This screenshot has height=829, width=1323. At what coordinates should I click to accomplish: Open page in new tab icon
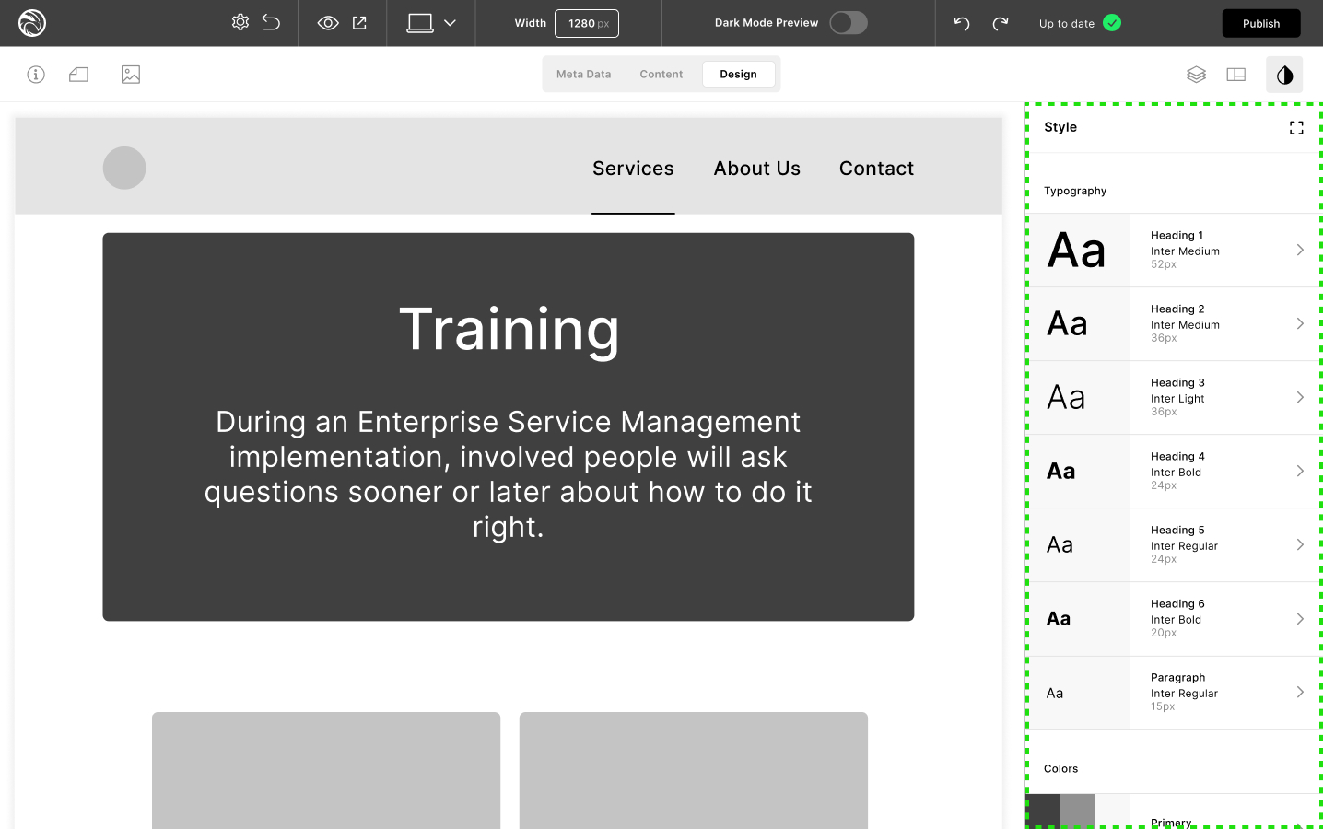tap(359, 23)
